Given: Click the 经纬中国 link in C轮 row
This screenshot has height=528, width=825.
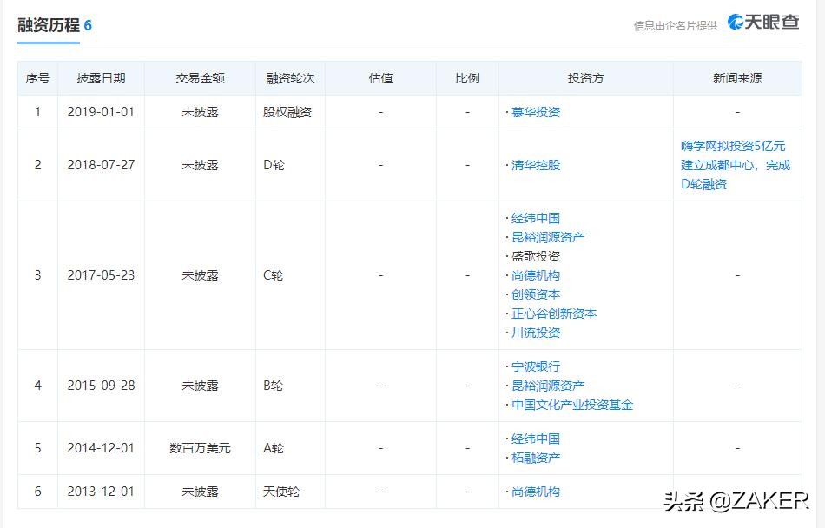Looking at the screenshot, I should click(x=534, y=217).
